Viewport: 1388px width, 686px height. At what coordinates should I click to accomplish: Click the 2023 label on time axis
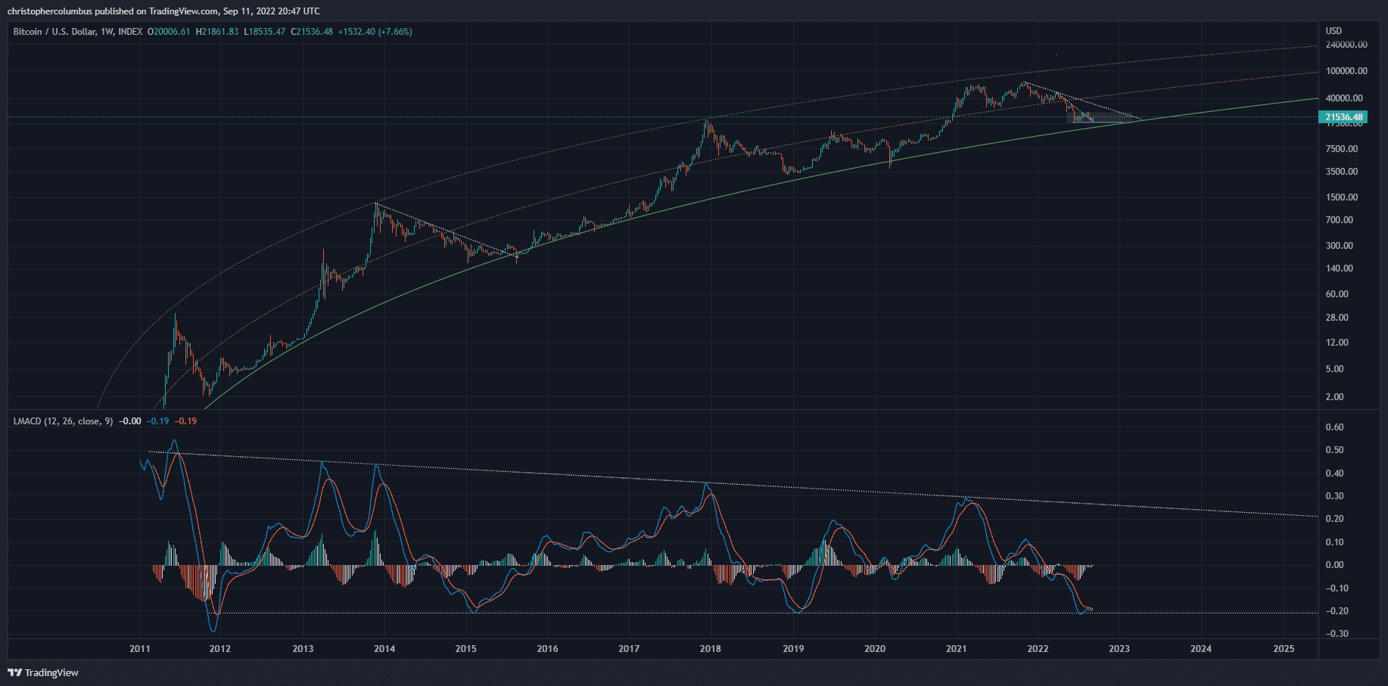(1119, 649)
